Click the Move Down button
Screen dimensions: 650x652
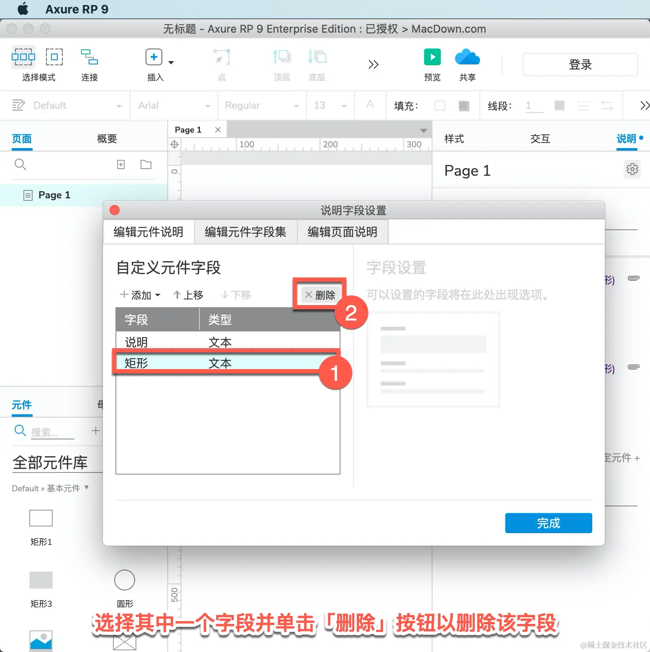pos(236,295)
